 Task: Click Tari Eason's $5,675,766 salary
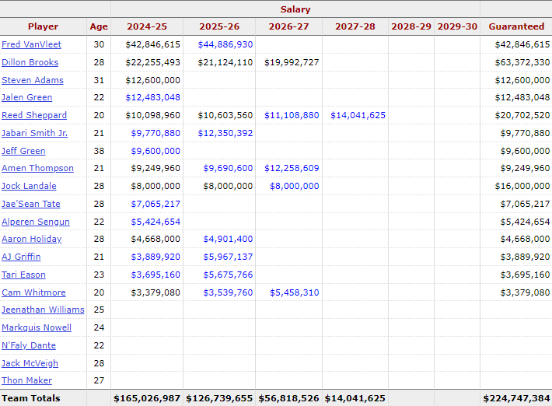[x=228, y=275]
